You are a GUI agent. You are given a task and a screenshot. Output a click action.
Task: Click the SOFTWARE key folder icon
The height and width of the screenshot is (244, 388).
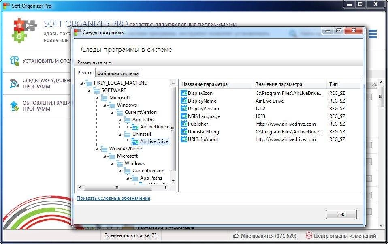tap(96, 90)
